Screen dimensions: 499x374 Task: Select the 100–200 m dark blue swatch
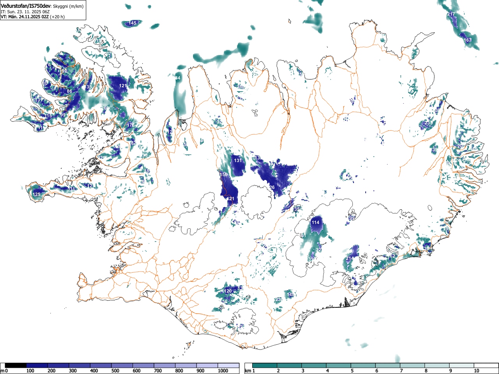(x=37, y=365)
